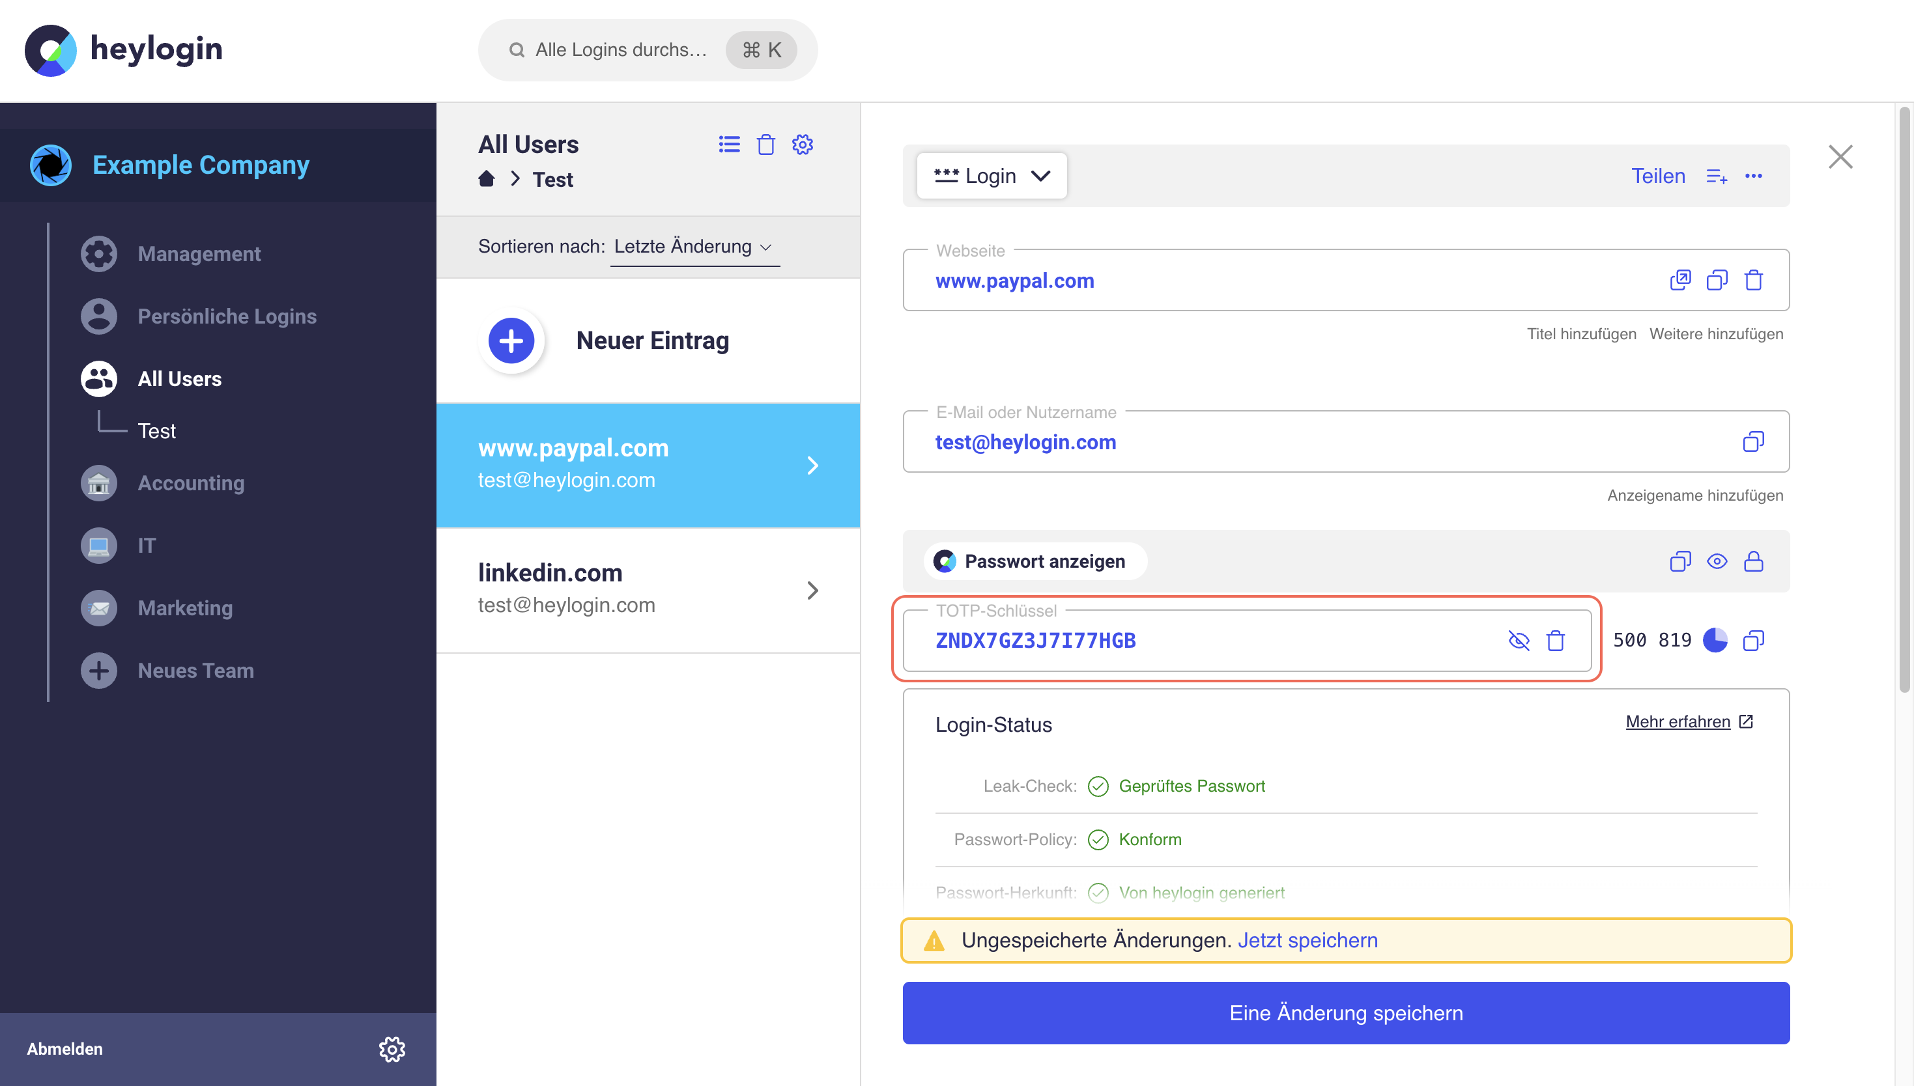Click the list view icon in All Users

click(x=729, y=144)
